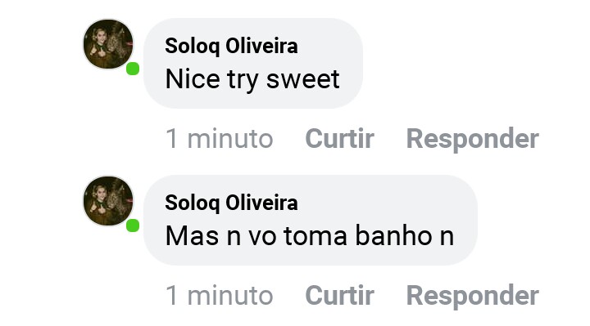Open '1 minuto' timestamp under 'toma banho n' comment

(220, 295)
